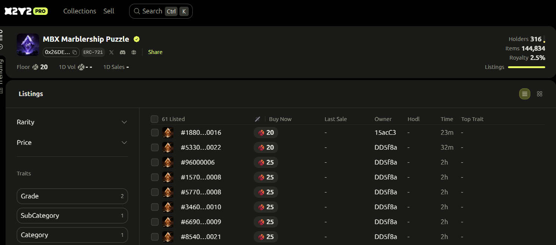Click the sweep broom icon in header
The image size is (556, 245).
[257, 119]
